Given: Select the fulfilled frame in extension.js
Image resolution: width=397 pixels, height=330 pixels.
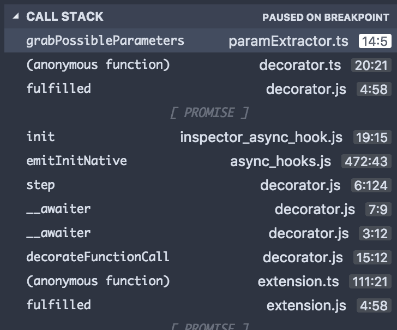Looking at the screenshot, I should click(58, 305).
